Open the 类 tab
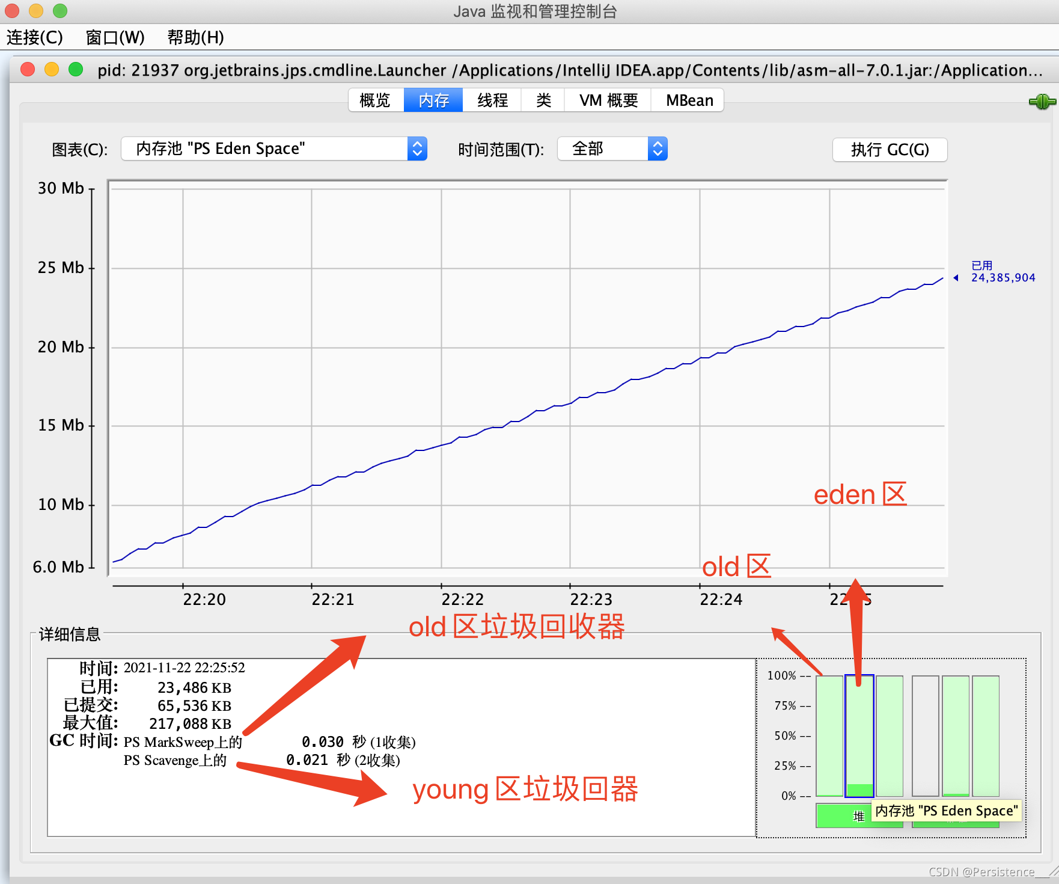1059x884 pixels. pos(543,100)
